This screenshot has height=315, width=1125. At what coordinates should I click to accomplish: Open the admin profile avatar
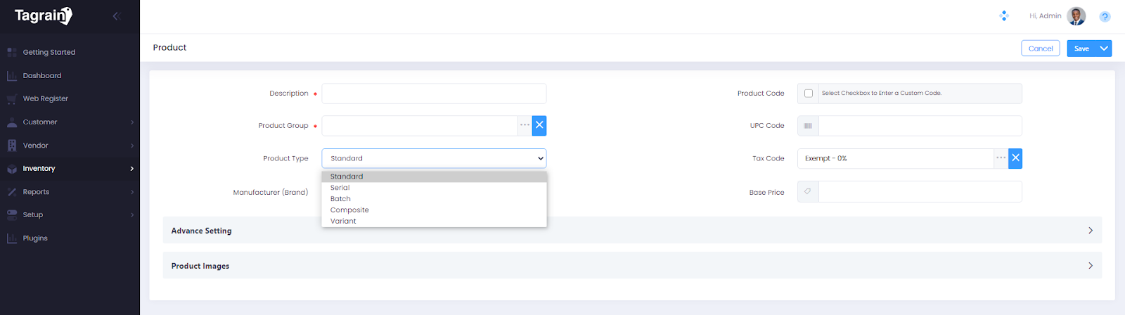click(1076, 16)
